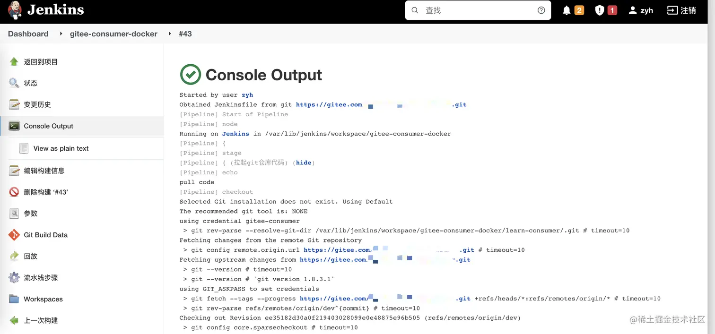Image resolution: width=715 pixels, height=334 pixels.
Task: Click the 'git version 1.8.3.1' log line
Action: click(x=259, y=279)
